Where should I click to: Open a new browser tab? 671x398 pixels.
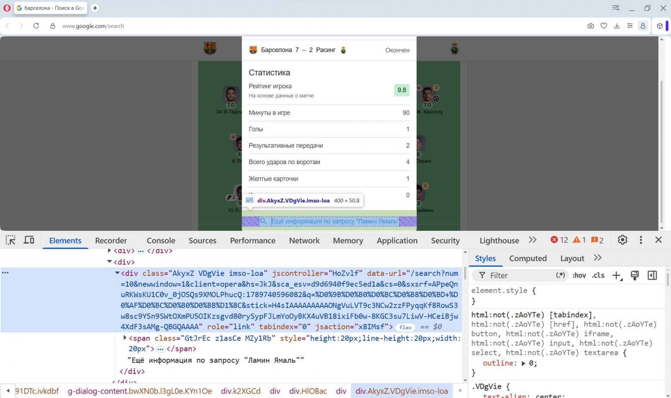coord(95,8)
